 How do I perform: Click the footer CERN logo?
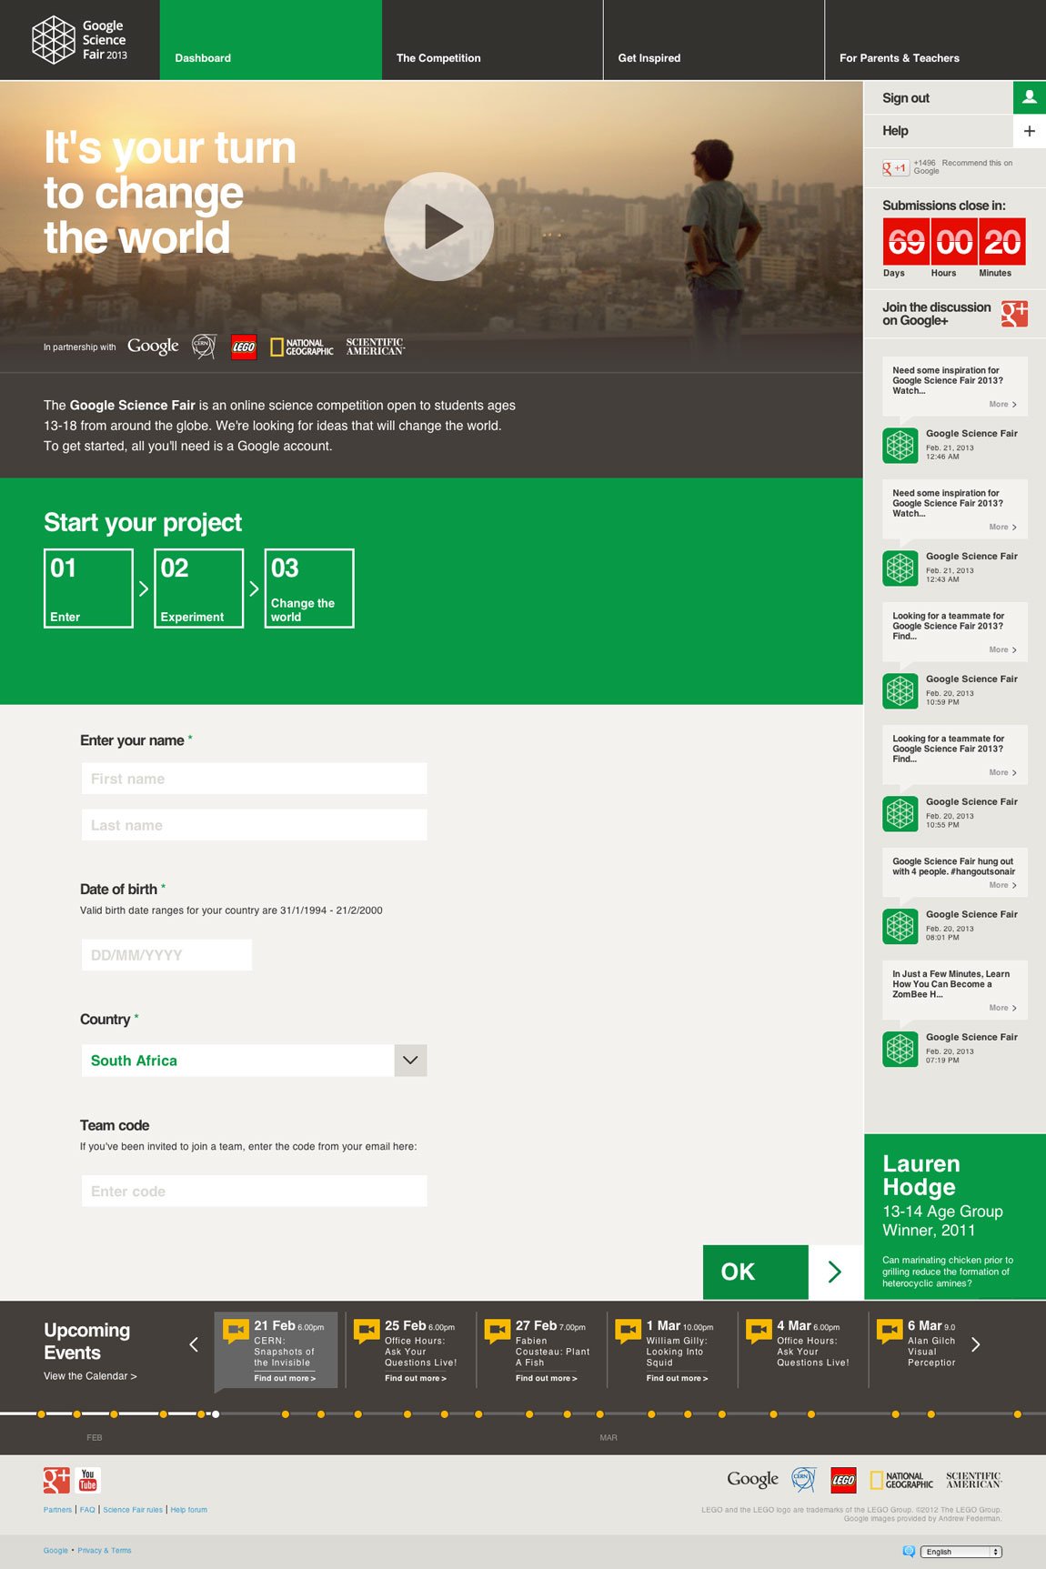click(x=803, y=1480)
